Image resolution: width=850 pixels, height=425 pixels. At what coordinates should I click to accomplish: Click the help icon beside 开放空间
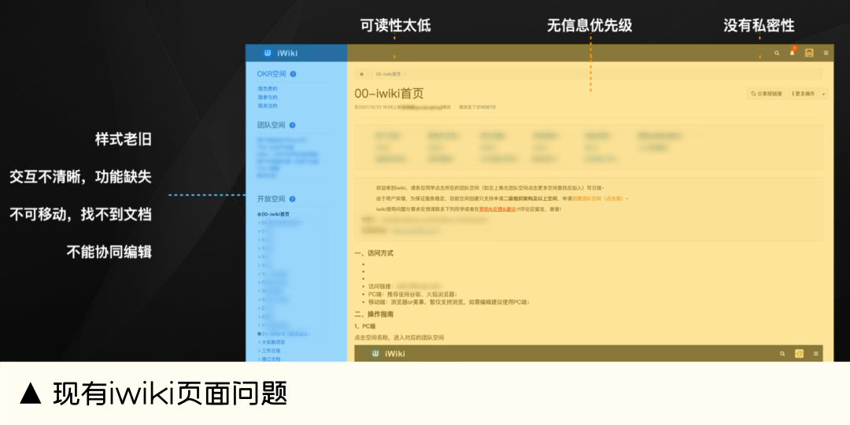(293, 199)
